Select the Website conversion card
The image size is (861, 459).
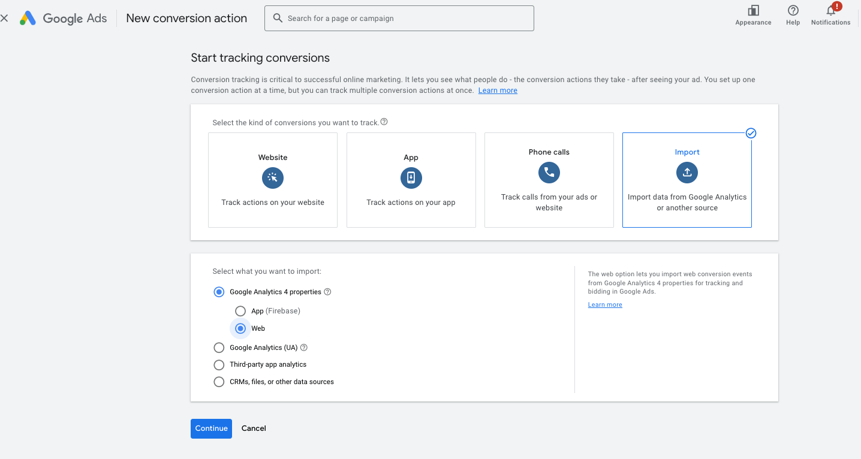pyautogui.click(x=273, y=180)
